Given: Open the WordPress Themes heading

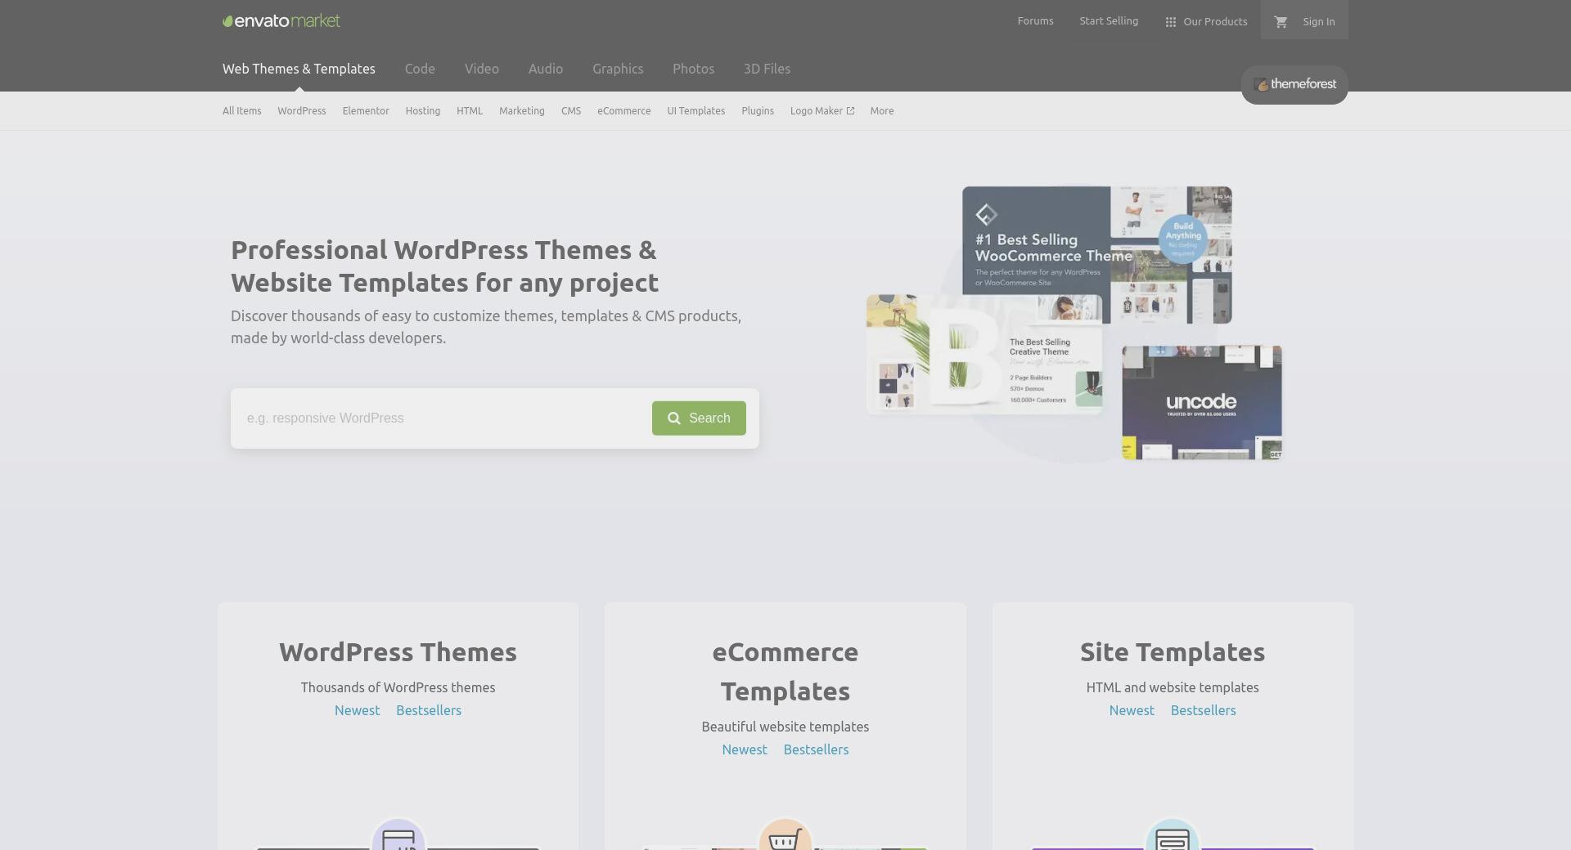Looking at the screenshot, I should (398, 652).
